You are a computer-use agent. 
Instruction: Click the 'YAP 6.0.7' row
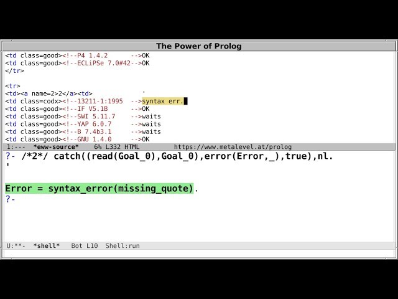click(x=83, y=124)
